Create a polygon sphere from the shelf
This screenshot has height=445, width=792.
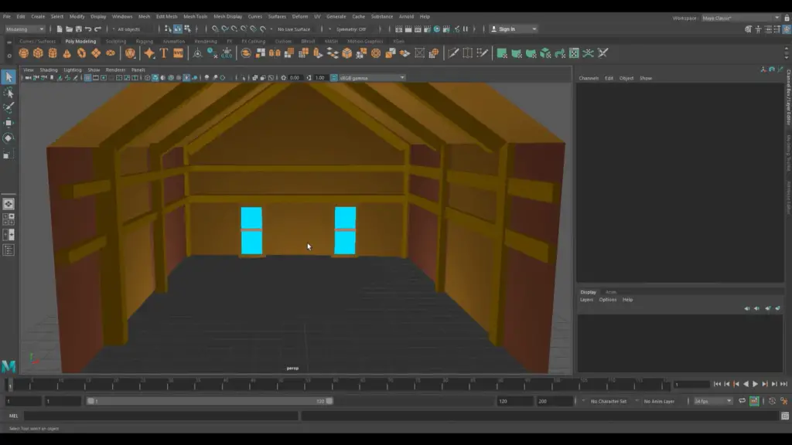23,53
